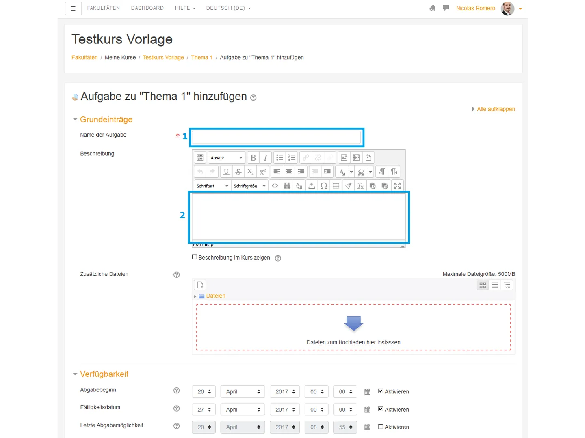Screen dimensions: 585x438
Task: Open calendar picker for Fälligkeitsdatum
Action: coord(367,410)
